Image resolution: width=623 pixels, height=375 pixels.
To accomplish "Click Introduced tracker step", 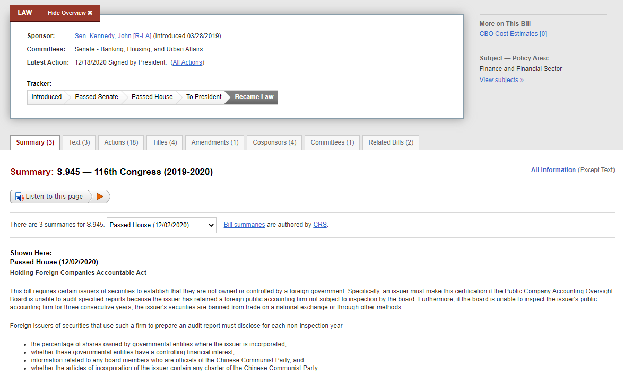I will point(47,97).
